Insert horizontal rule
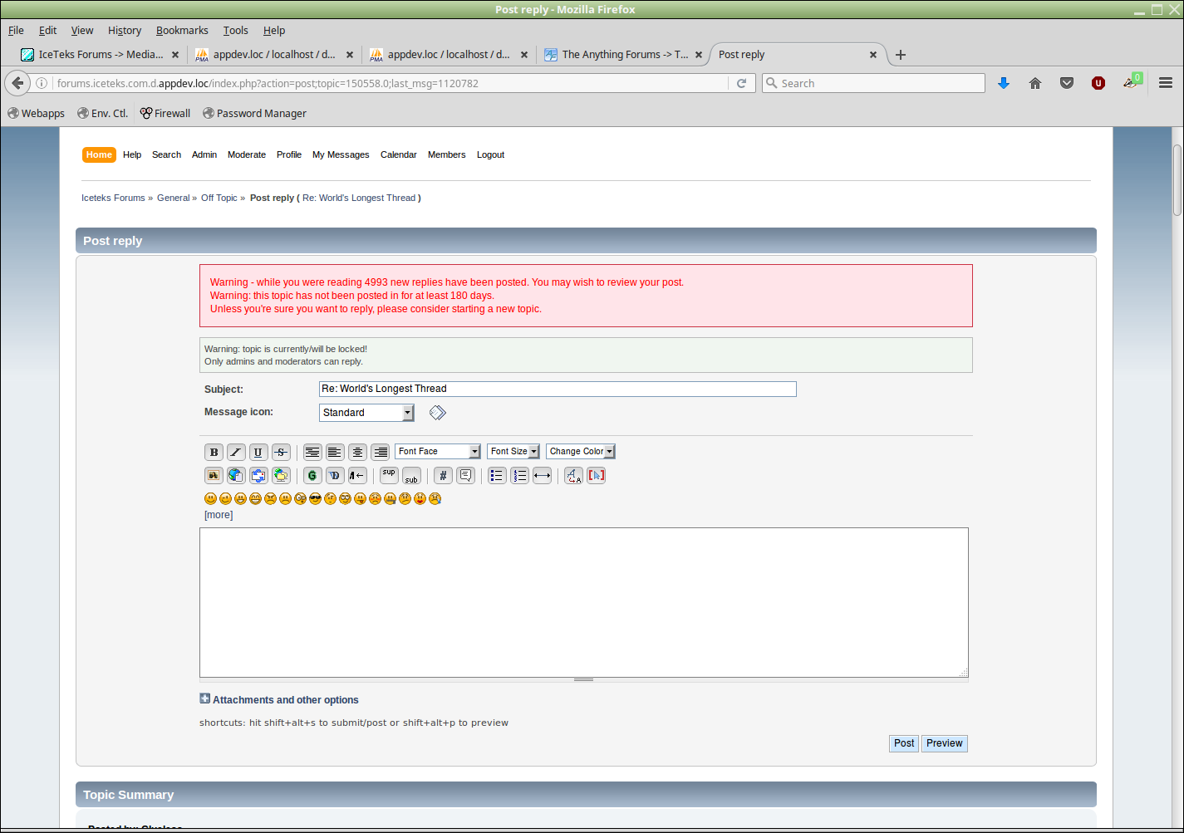This screenshot has width=1184, height=833. (542, 476)
